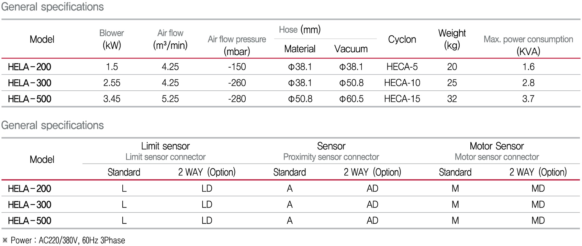Viewport: 582px width, 246px height.
Task: Click the first General specifications title
Action: [52, 7]
